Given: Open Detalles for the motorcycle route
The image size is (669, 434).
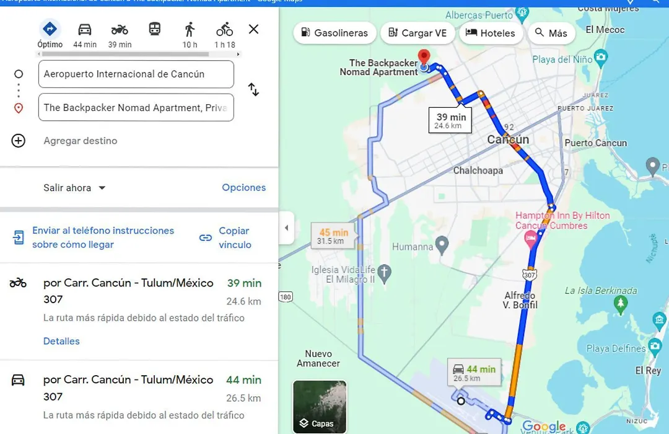Looking at the screenshot, I should tap(61, 341).
